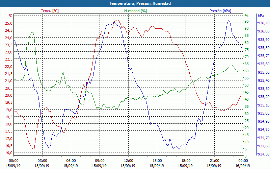Click the "936,10" pressure axis value
The width and height of the screenshot is (270, 169).
coord(264,23)
